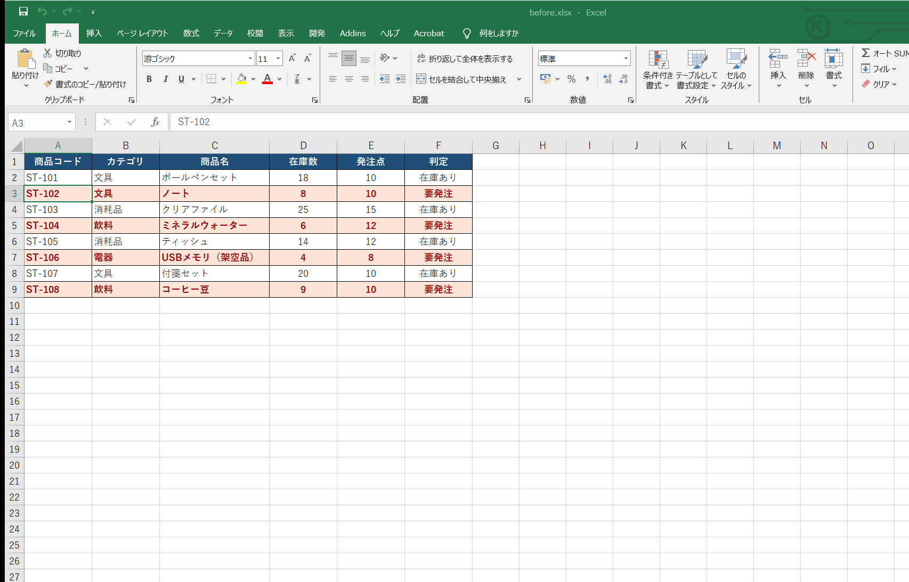This screenshot has height=582, width=909.
Task: Toggle italic formatting button
Action: click(166, 79)
